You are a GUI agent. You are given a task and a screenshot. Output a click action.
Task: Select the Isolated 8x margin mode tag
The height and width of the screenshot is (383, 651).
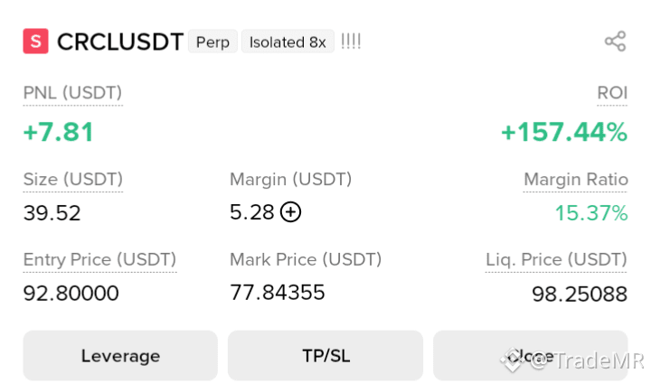288,42
